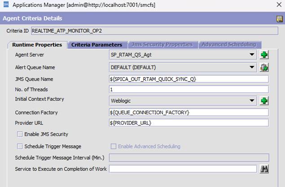This screenshot has width=285, height=187.
Task: Click the Provider URL text field
Action: (x=189, y=123)
